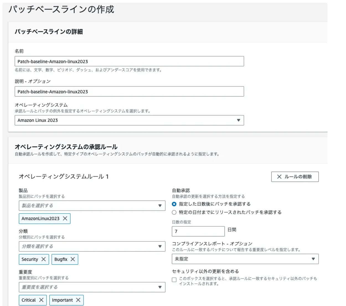Remove the Critical severity tag

coord(41,300)
